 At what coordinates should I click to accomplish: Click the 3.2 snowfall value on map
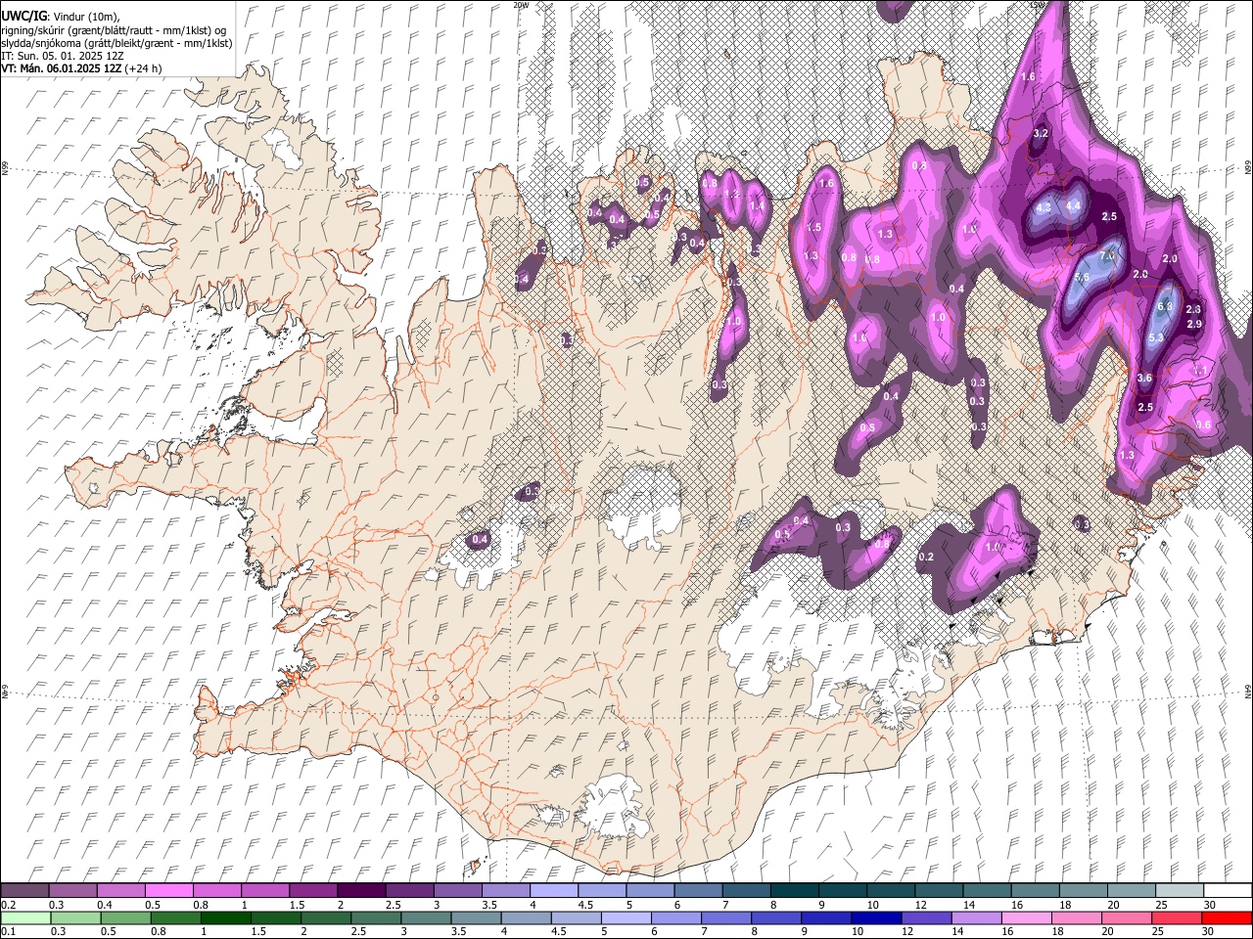coord(1041,133)
